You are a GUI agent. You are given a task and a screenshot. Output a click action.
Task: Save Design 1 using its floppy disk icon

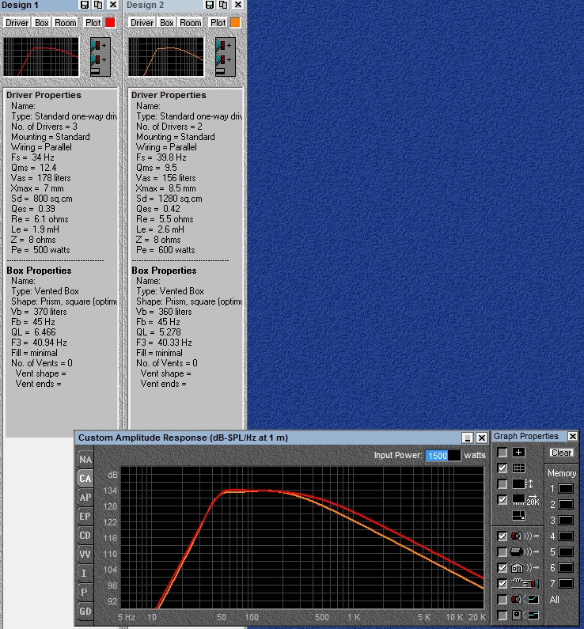coord(85,5)
